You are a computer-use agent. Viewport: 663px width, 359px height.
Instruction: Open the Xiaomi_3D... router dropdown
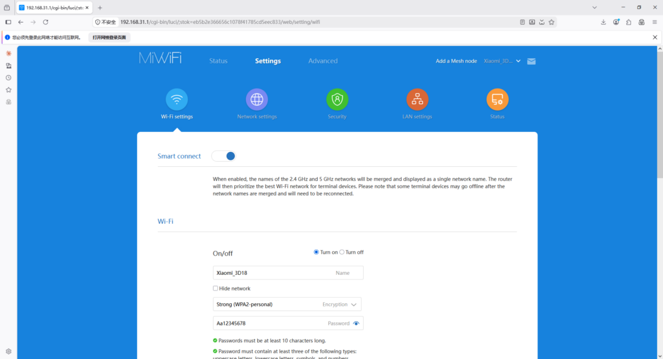coord(502,61)
